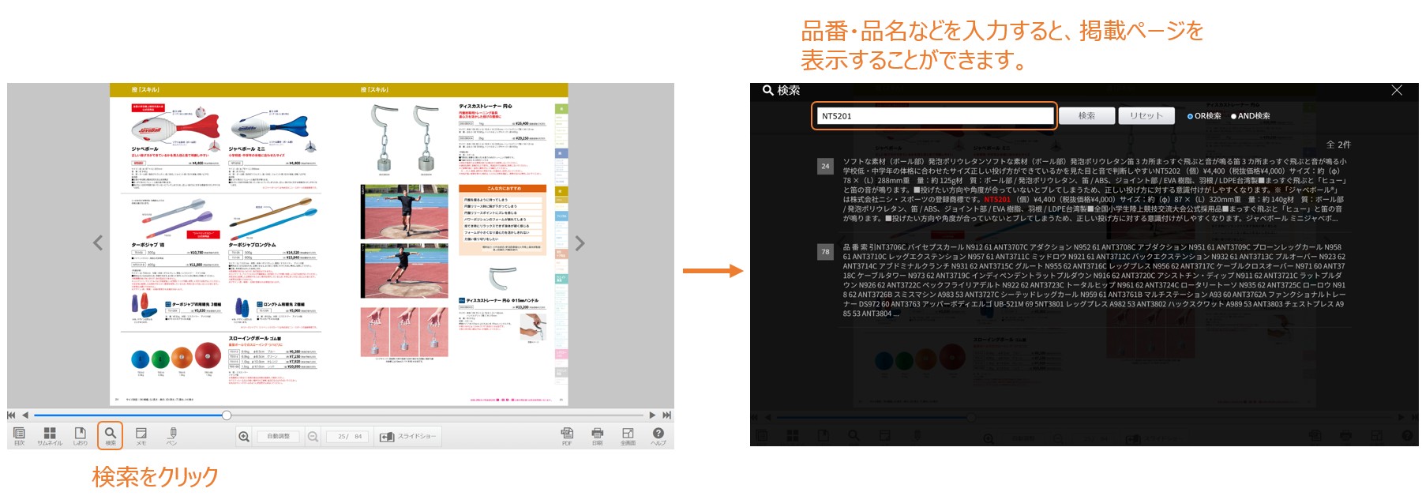Open the ヘルプ help icon

pos(658,434)
